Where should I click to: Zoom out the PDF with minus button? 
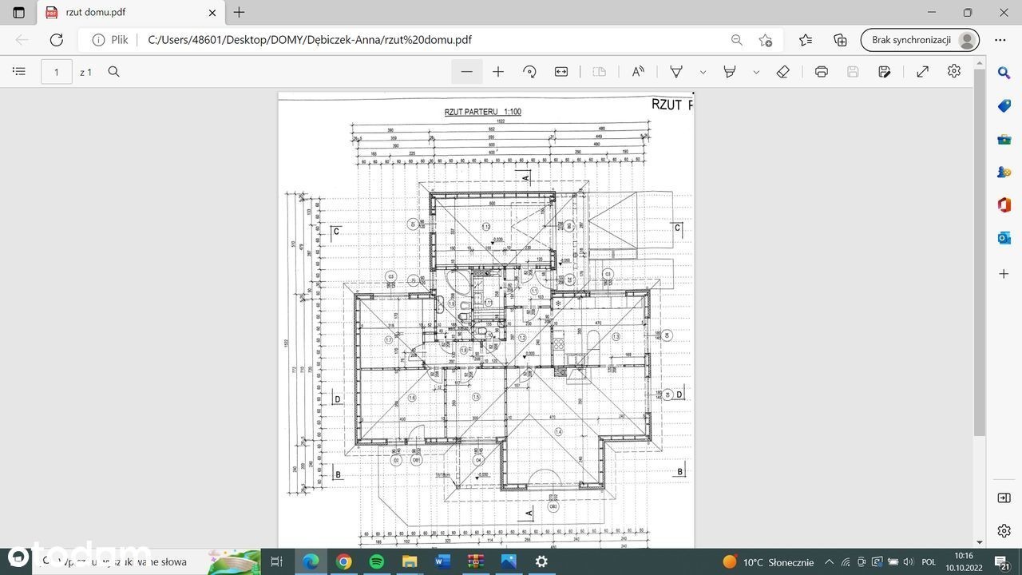click(x=467, y=72)
